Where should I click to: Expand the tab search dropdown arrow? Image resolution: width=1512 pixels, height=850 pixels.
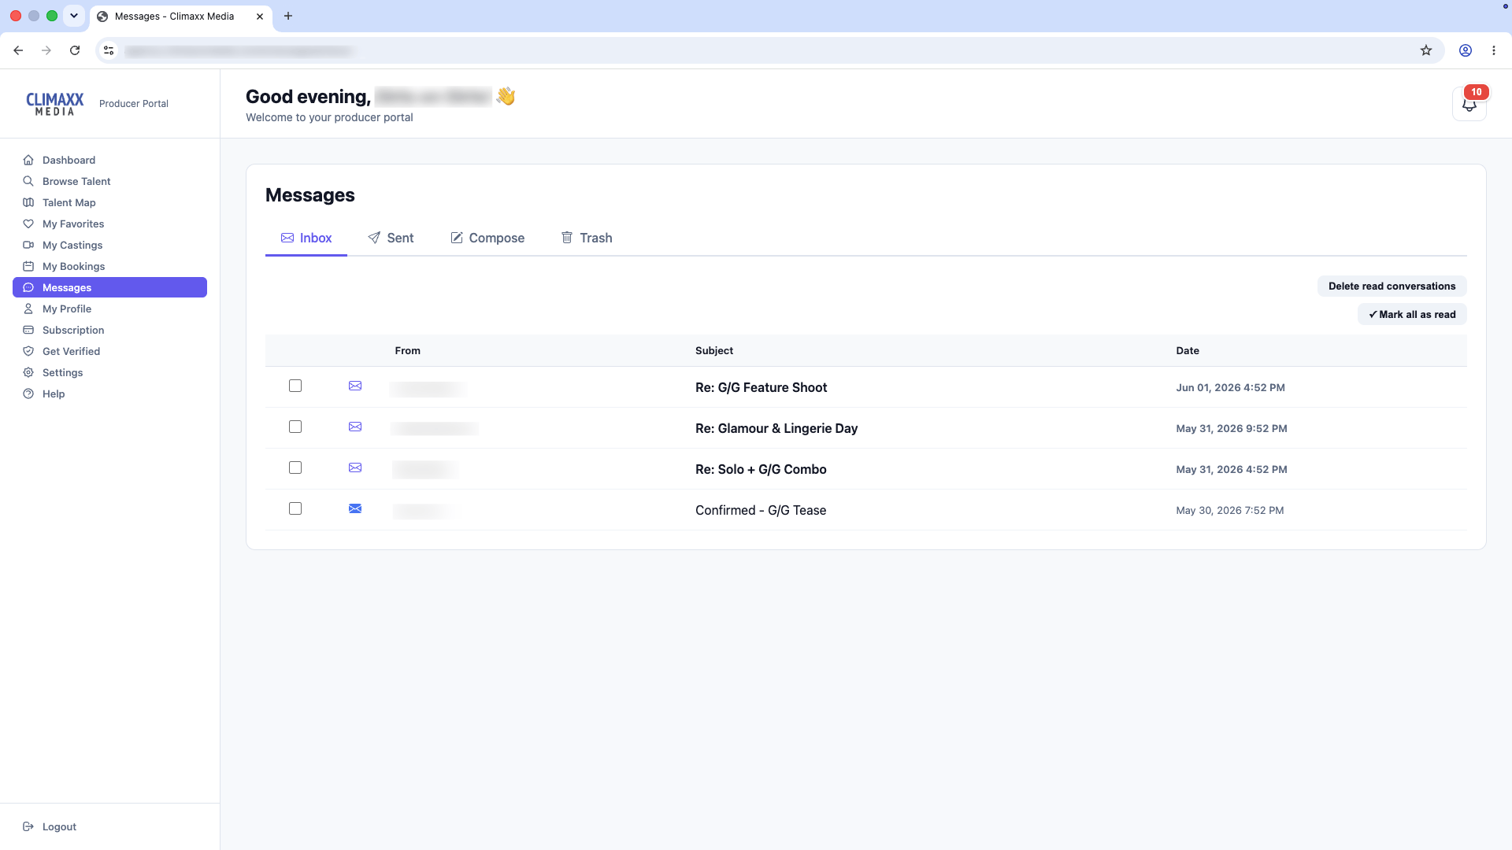74,16
